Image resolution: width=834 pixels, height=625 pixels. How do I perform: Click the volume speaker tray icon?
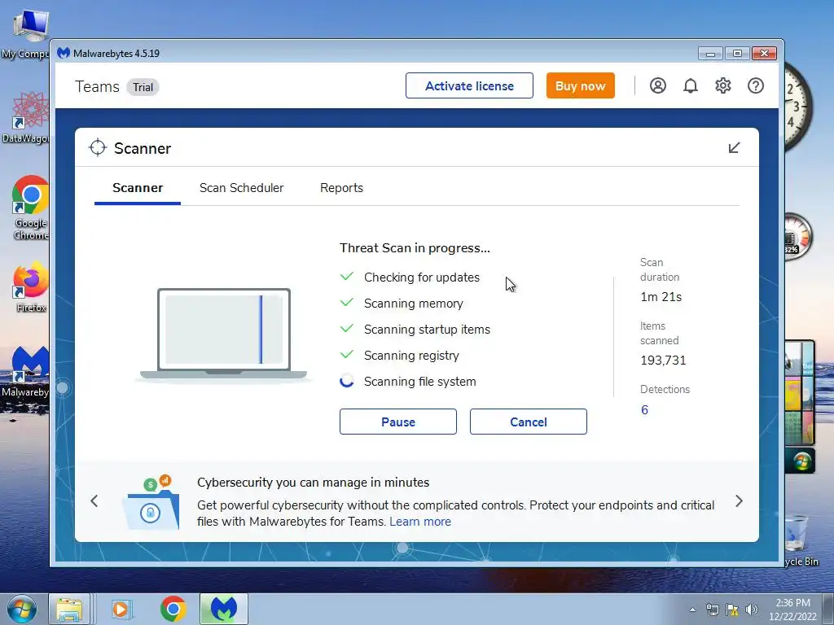751,610
